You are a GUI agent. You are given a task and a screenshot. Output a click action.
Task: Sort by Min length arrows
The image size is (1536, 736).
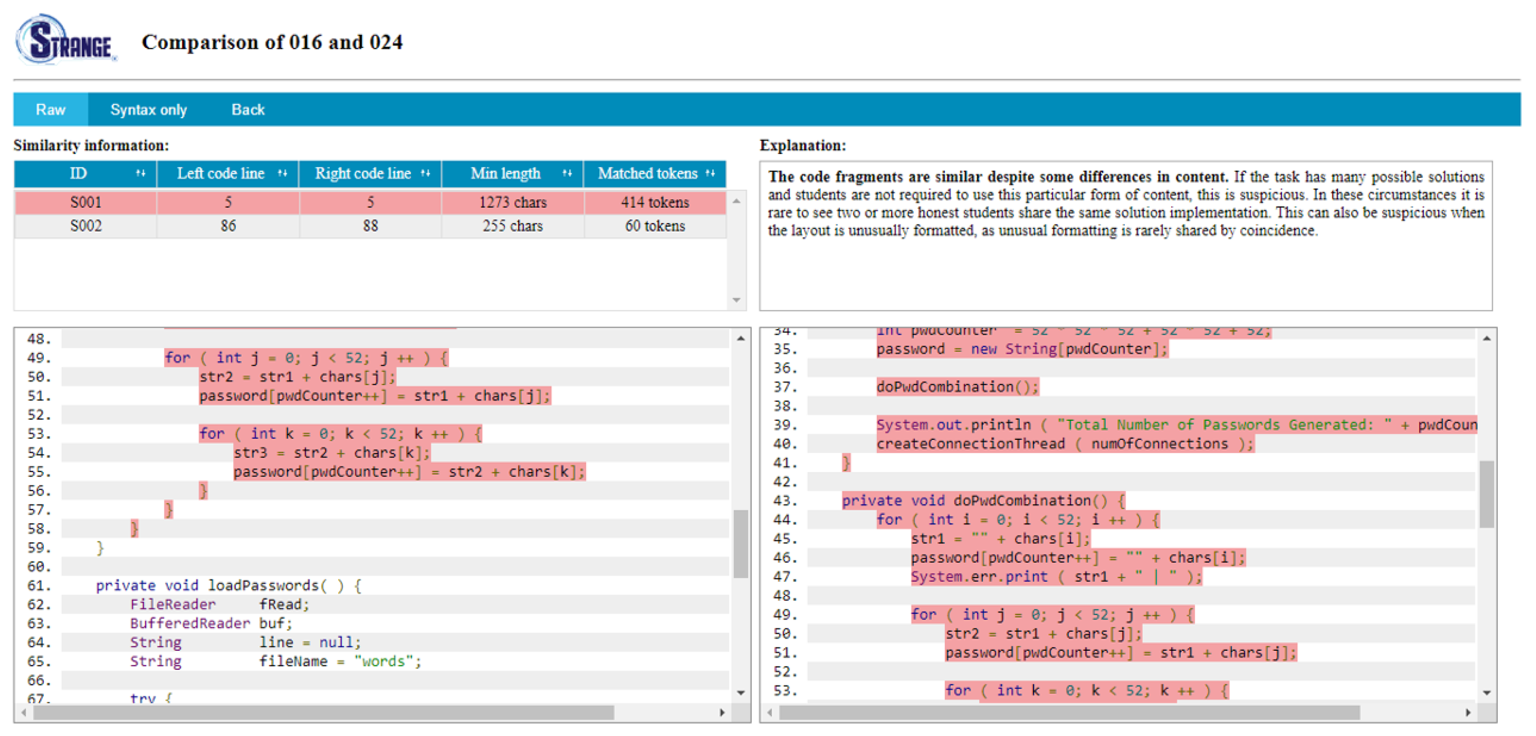[567, 174]
